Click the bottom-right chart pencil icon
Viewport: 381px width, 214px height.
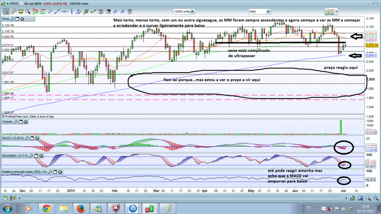pos(352,198)
